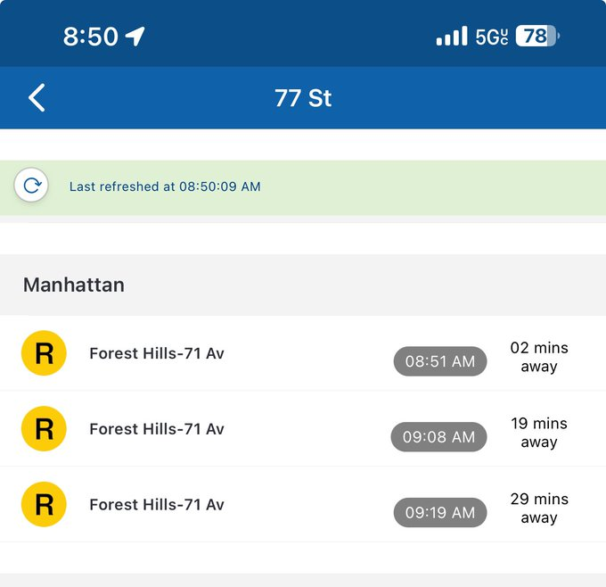Tap the location arrow in status bar

[x=135, y=36]
